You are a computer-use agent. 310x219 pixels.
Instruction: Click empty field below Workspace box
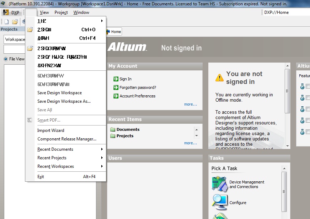point(14,49)
